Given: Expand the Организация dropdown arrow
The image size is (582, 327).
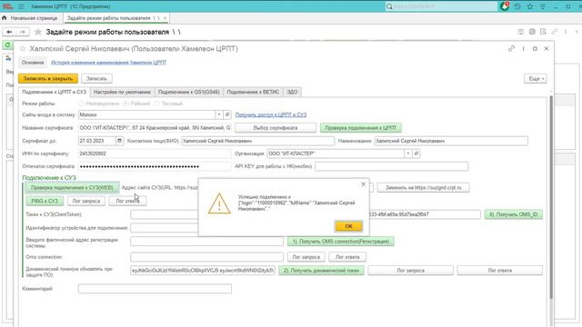Looking at the screenshot, I should click(408, 154).
